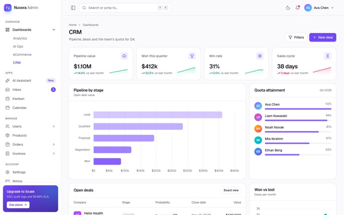Open the Filters button
344x215 pixels.
tap(296, 37)
